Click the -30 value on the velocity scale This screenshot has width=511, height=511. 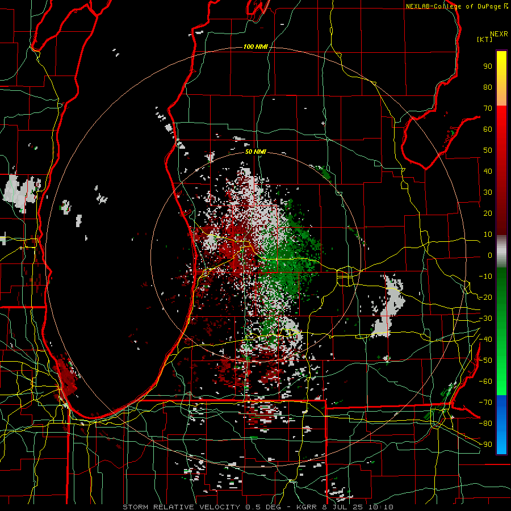coord(485,319)
